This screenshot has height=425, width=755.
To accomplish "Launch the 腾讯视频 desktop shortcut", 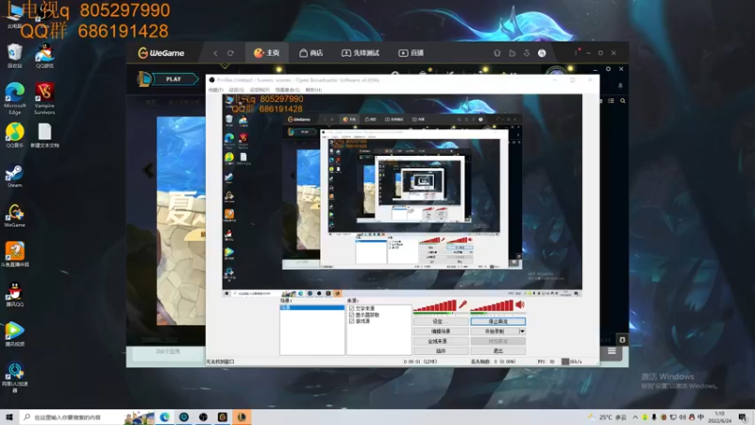I will tap(14, 334).
